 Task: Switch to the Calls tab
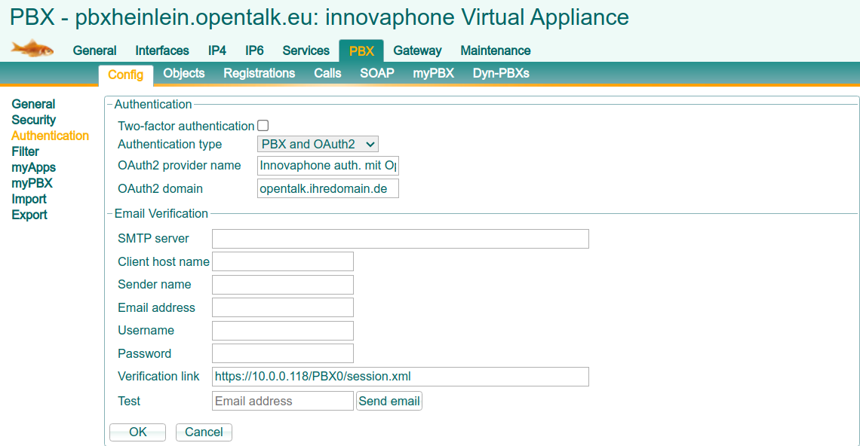point(327,73)
